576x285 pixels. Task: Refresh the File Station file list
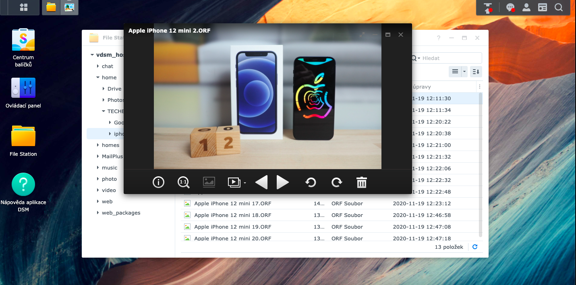tap(475, 247)
